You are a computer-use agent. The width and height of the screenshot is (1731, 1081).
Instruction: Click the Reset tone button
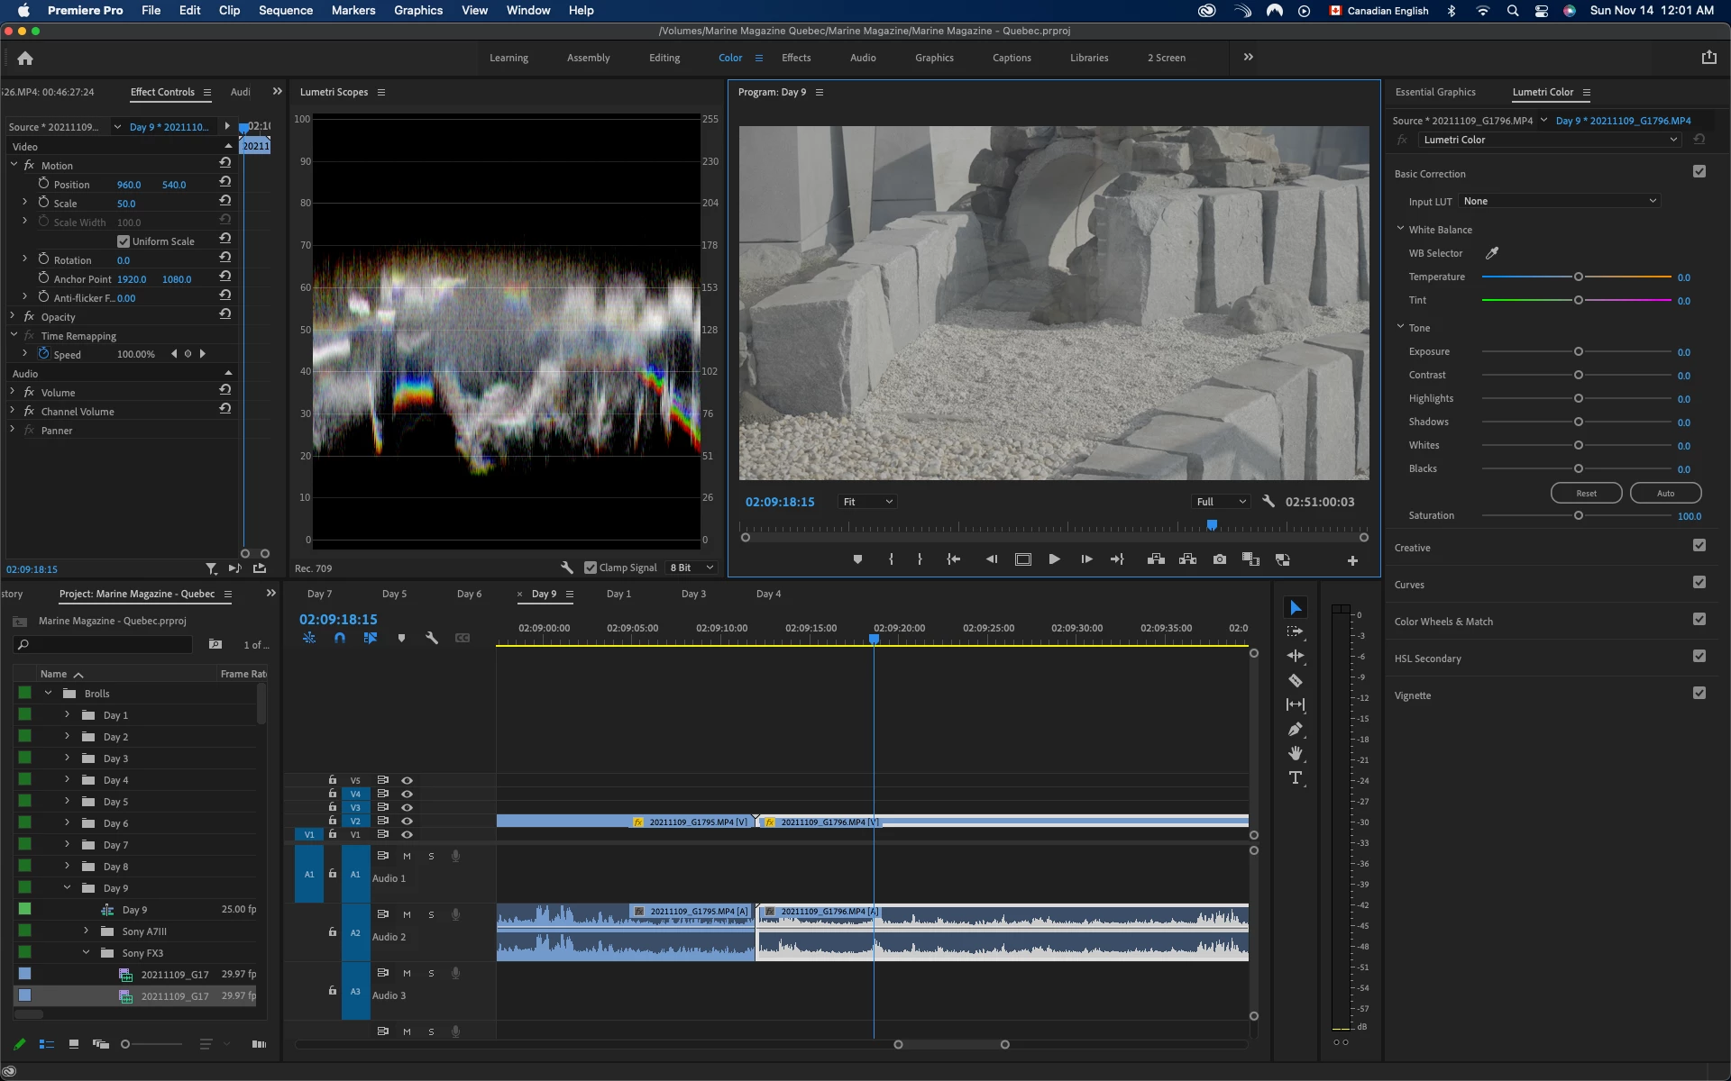coord(1586,493)
